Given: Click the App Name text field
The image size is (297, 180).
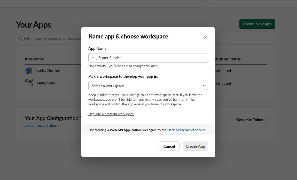Looking at the screenshot, I should pos(148,58).
